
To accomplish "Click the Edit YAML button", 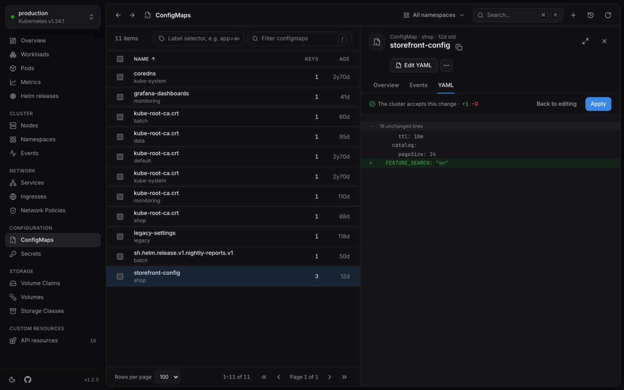I will point(413,65).
